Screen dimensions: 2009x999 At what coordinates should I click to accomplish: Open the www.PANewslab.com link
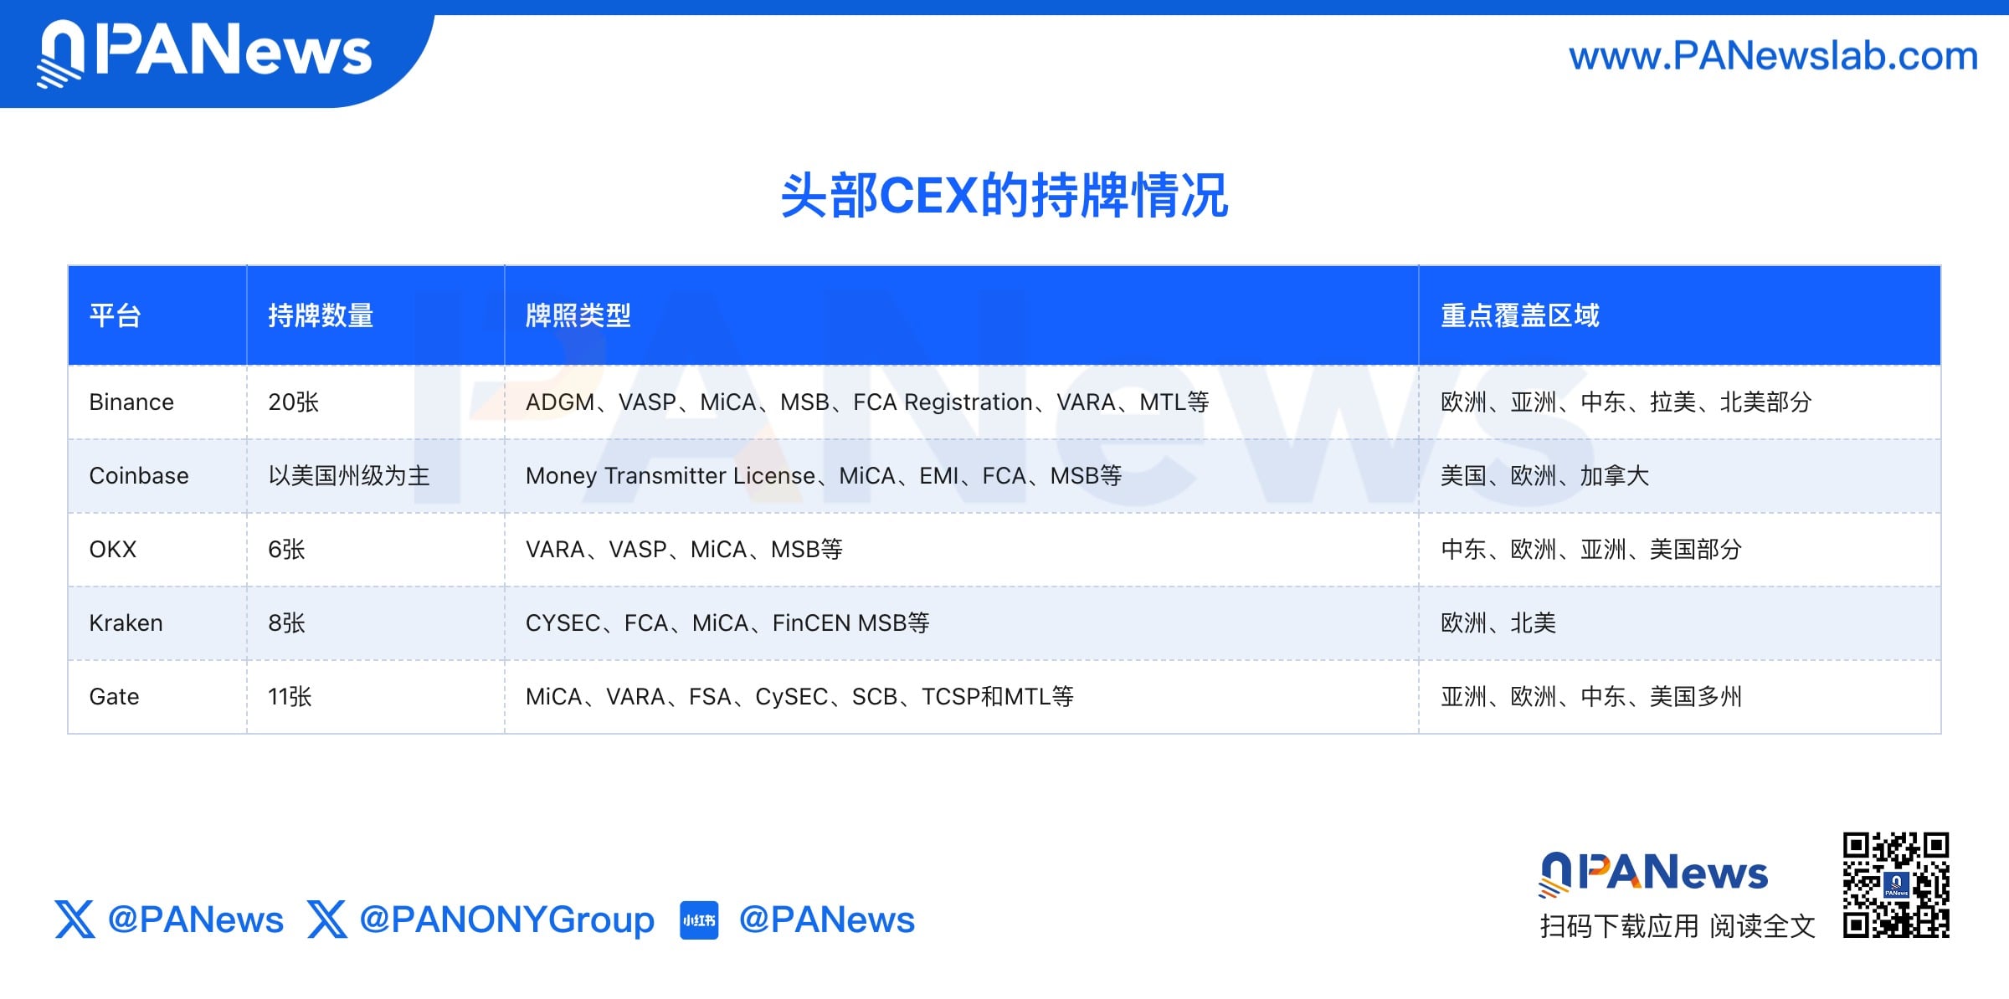[x=1773, y=56]
